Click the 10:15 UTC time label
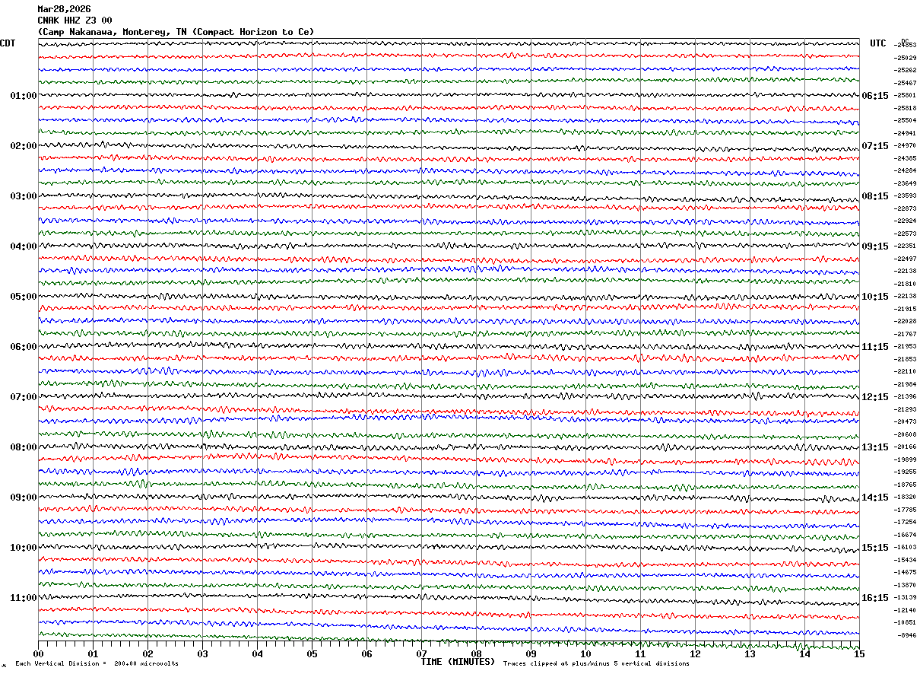Screen dimensions: 920x674 [875, 297]
